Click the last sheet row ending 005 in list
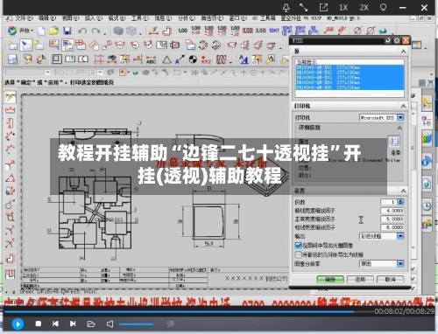 pyautogui.click(x=350, y=87)
